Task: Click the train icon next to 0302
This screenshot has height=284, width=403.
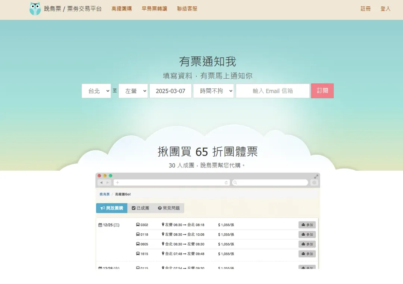Action: coord(138,225)
